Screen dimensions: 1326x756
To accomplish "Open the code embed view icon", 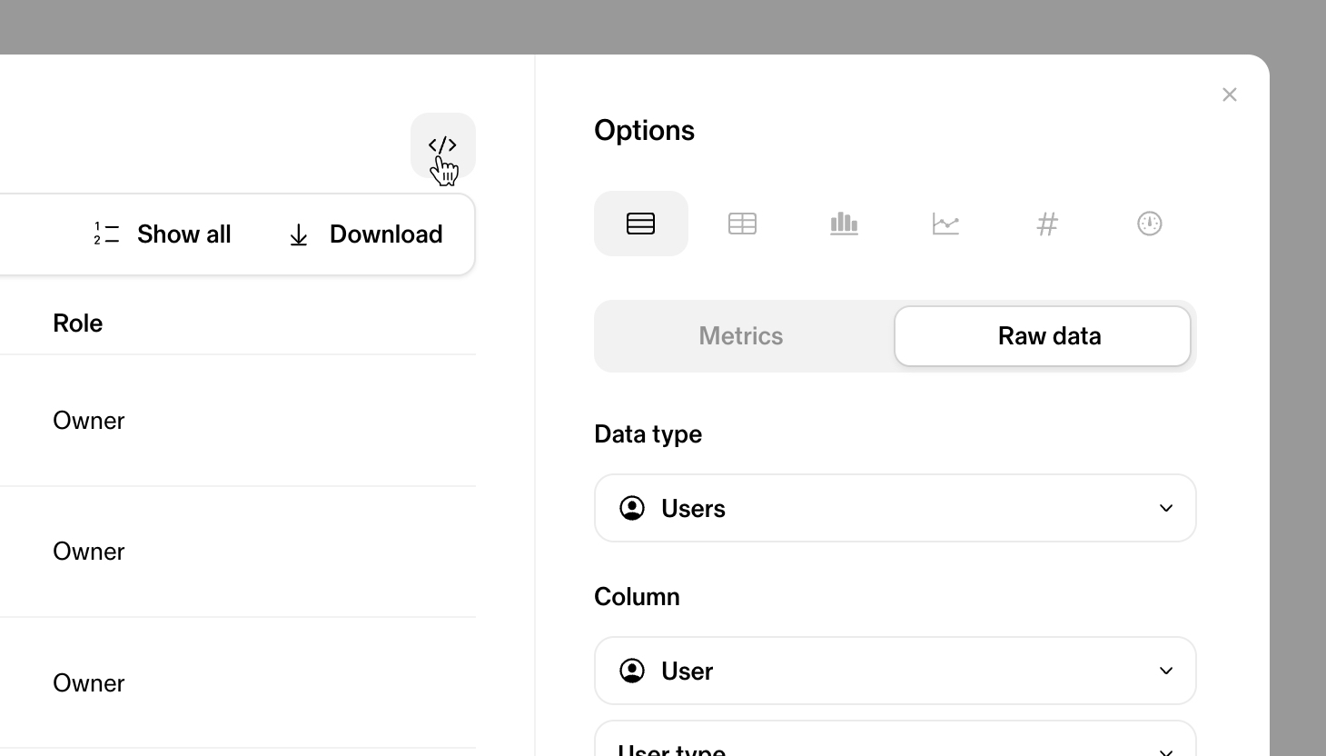I will pos(443,145).
